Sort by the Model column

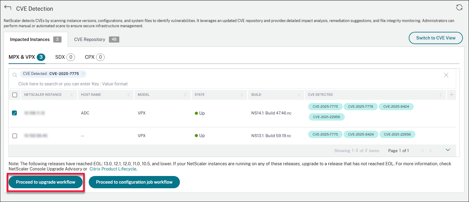click(x=185, y=95)
